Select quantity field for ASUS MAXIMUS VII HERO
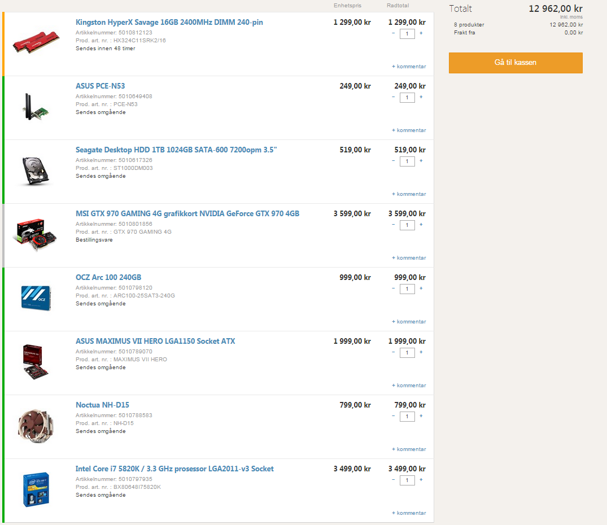 [407, 353]
